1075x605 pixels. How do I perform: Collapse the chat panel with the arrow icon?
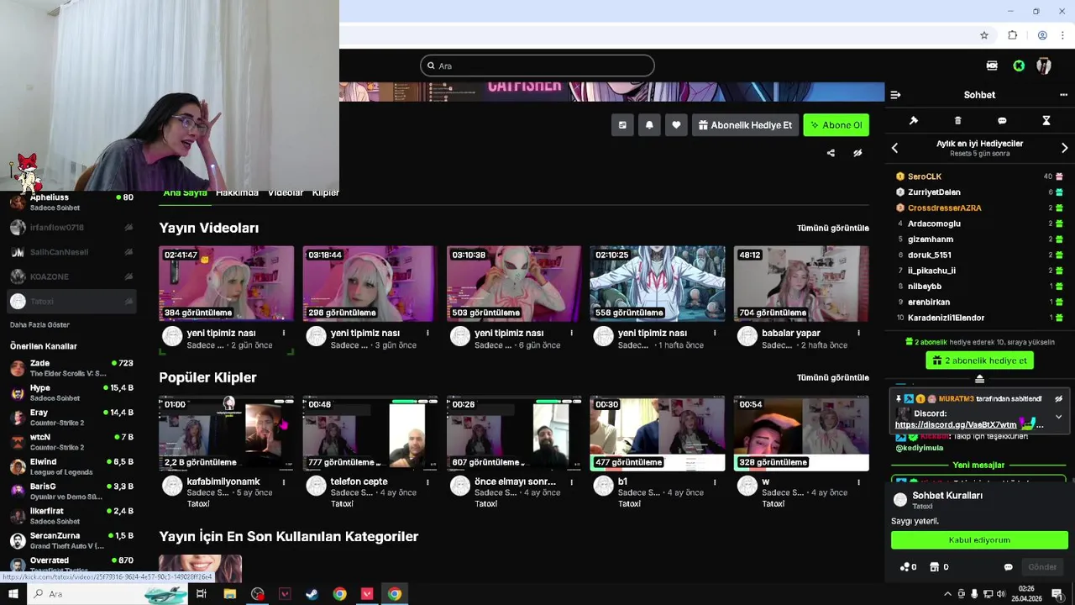pyautogui.click(x=895, y=95)
